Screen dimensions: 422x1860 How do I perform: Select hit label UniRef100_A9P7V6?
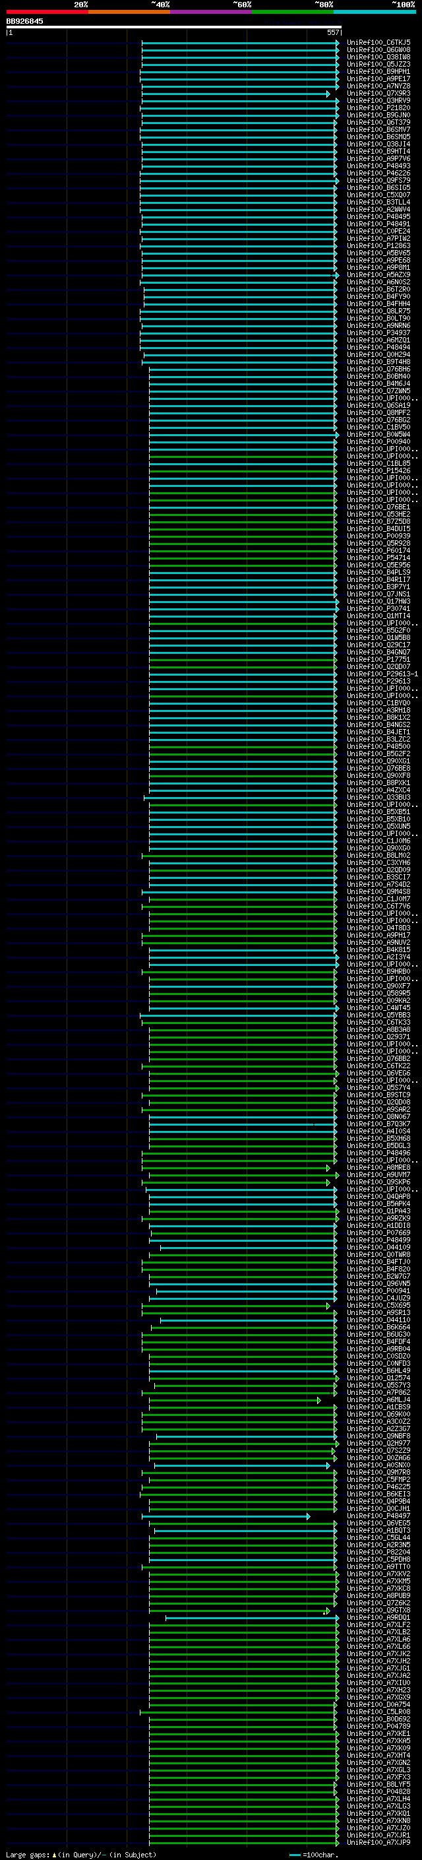pos(378,159)
